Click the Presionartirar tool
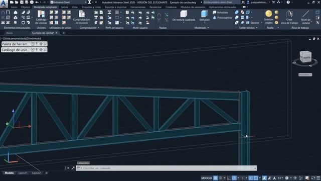The image size is (321, 181). tap(222, 18)
